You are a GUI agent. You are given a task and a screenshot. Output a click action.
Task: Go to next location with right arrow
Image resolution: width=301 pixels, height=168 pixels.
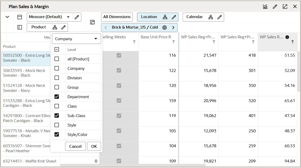click(x=173, y=28)
